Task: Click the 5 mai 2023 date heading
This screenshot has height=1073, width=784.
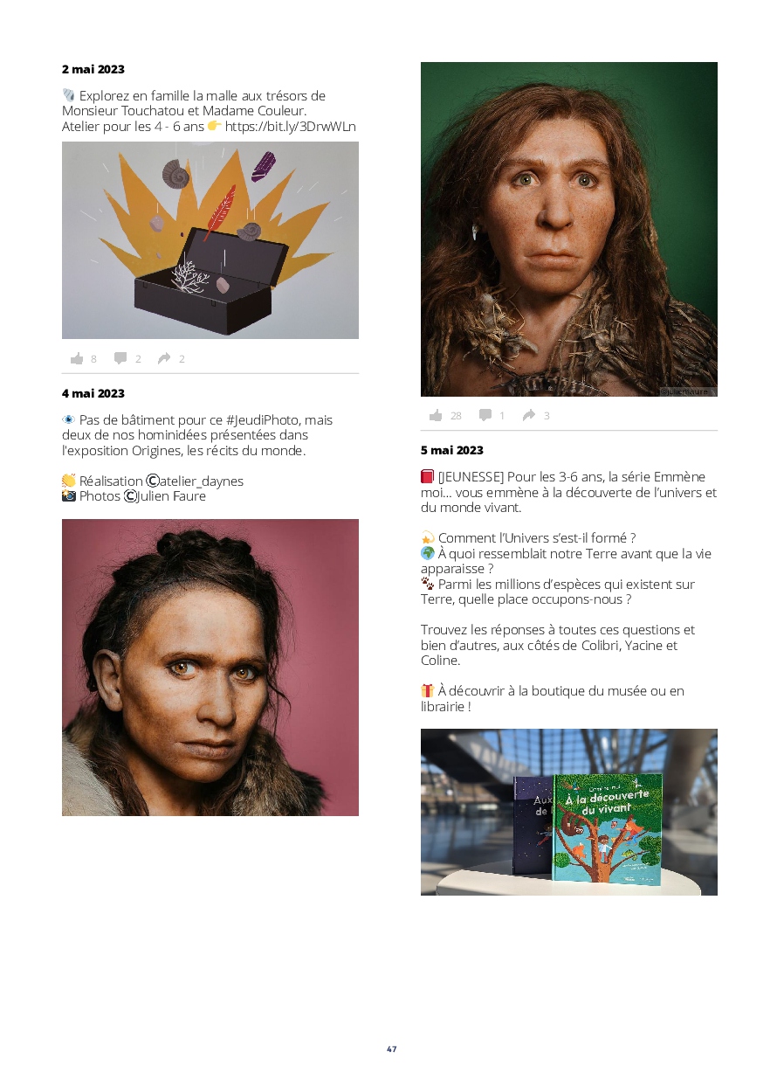Action: (452, 450)
